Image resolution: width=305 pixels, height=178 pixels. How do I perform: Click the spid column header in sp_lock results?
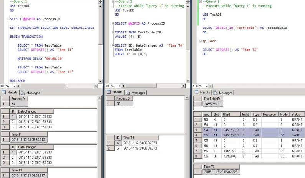tap(207, 115)
